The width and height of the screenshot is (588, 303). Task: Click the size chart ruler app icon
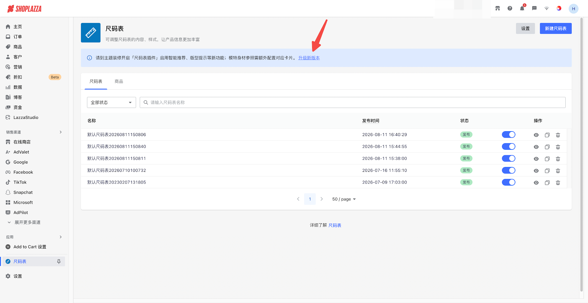tap(91, 33)
